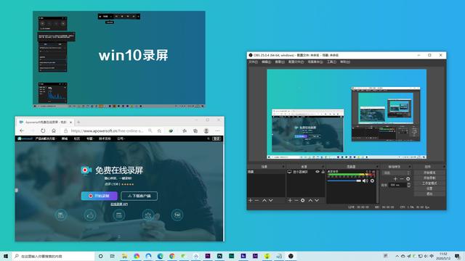Click the green shield extension in Edge
The image size is (465, 261).
(x=171, y=130)
